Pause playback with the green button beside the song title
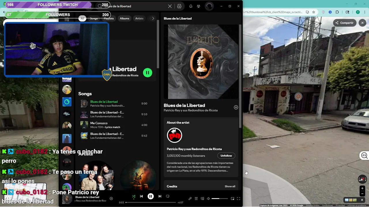The height and width of the screenshot is (207, 369). 148,72
